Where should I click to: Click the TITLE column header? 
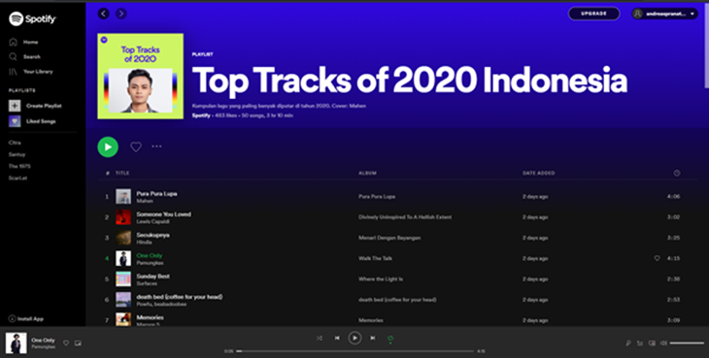pyautogui.click(x=122, y=173)
